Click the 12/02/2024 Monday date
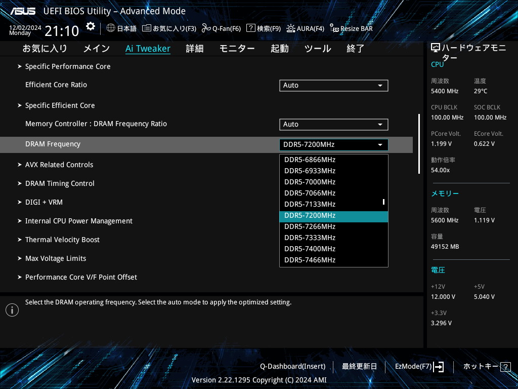This screenshot has height=389, width=518. pyautogui.click(x=25, y=30)
